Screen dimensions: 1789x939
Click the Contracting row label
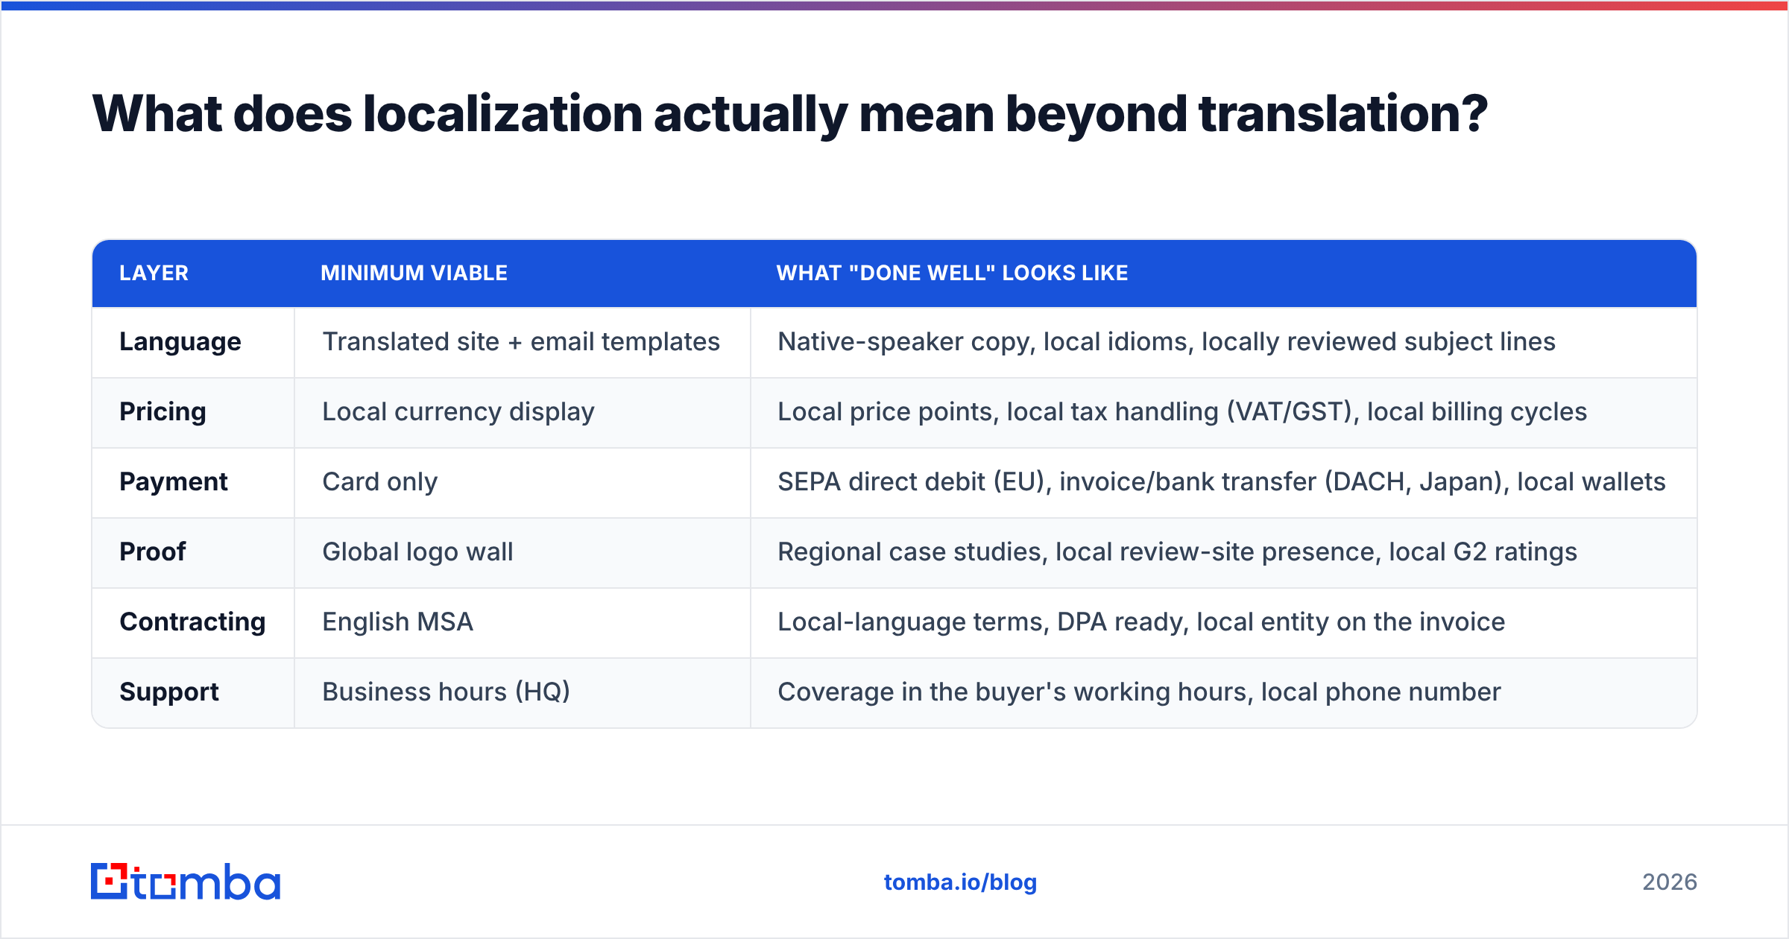tap(192, 622)
